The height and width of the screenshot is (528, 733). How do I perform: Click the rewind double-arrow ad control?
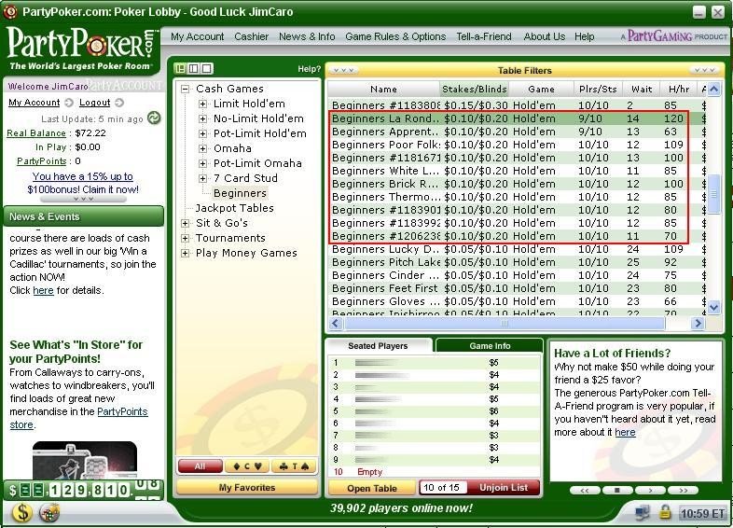[585, 490]
